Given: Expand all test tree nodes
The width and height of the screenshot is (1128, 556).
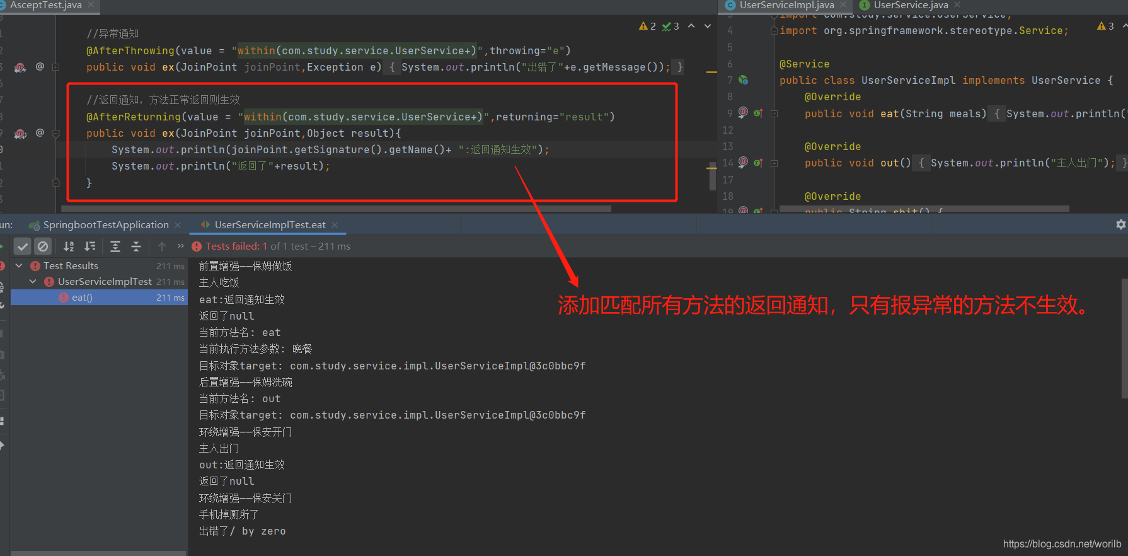Looking at the screenshot, I should [115, 246].
